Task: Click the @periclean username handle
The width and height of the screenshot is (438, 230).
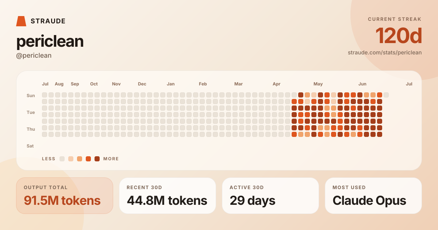Action: pyautogui.click(x=34, y=56)
